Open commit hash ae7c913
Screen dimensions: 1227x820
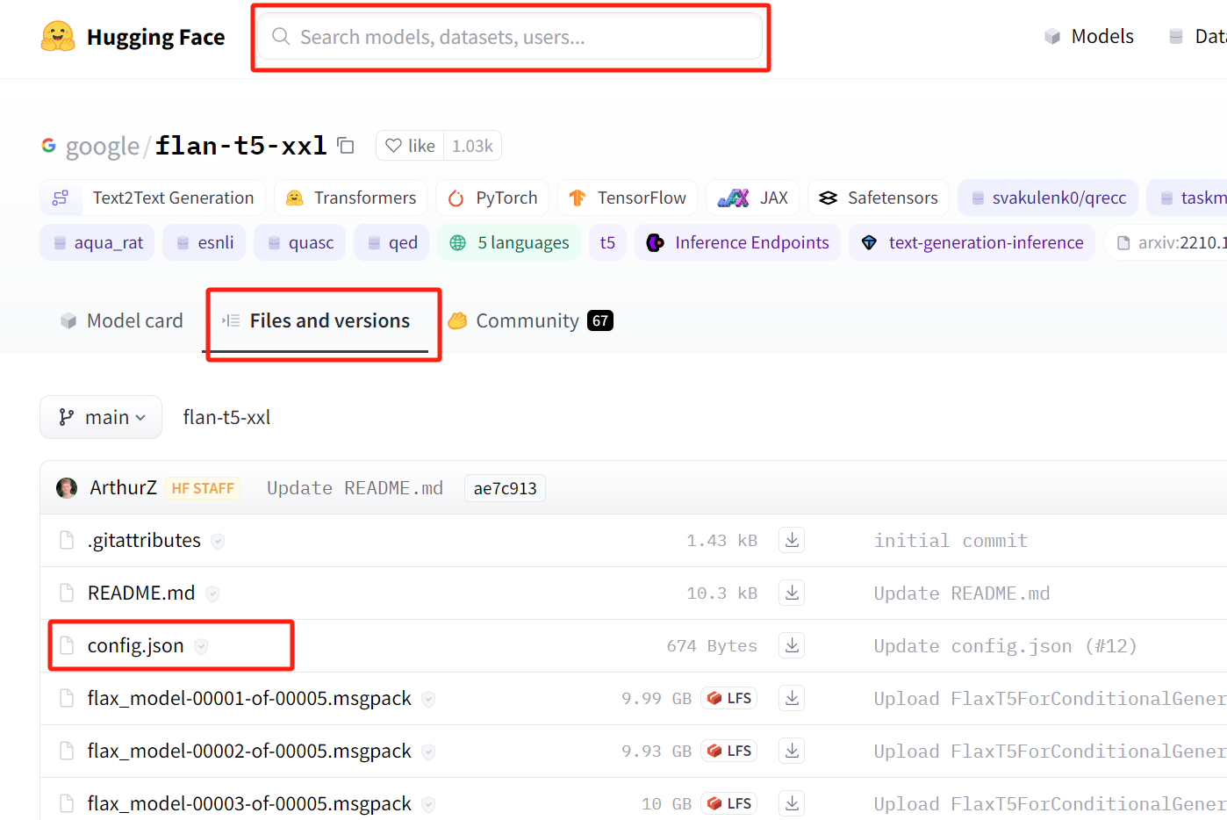[x=505, y=488]
